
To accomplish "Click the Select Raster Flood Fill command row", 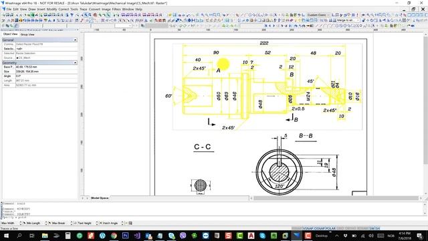I will (40, 44).
